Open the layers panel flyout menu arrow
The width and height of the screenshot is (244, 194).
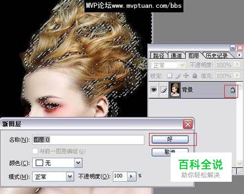pos(239,55)
